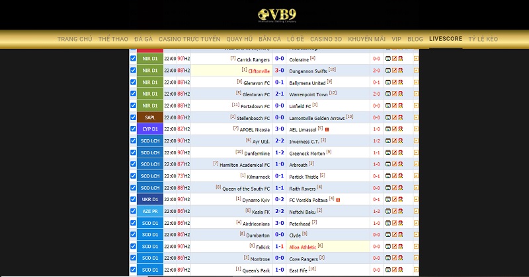
Task: Uncheck the Kesla FK match checkbox
Action: tap(134, 210)
